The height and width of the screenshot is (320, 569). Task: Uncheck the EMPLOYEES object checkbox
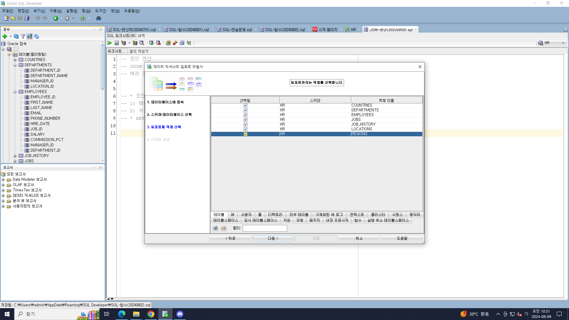click(245, 115)
